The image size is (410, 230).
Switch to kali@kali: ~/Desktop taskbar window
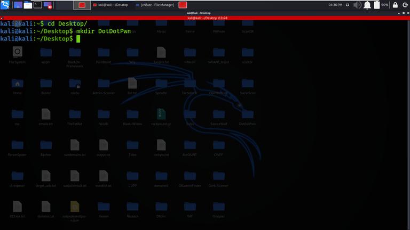[x=111, y=5]
